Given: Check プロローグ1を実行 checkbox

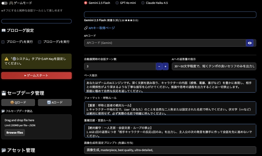Looking at the screenshot, I should tap(3, 42).
